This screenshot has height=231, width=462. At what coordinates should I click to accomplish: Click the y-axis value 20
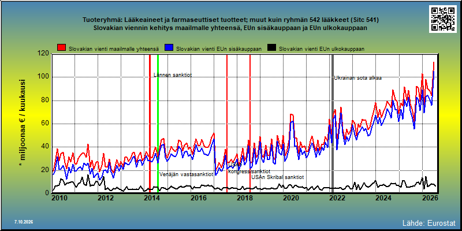(x=45, y=170)
